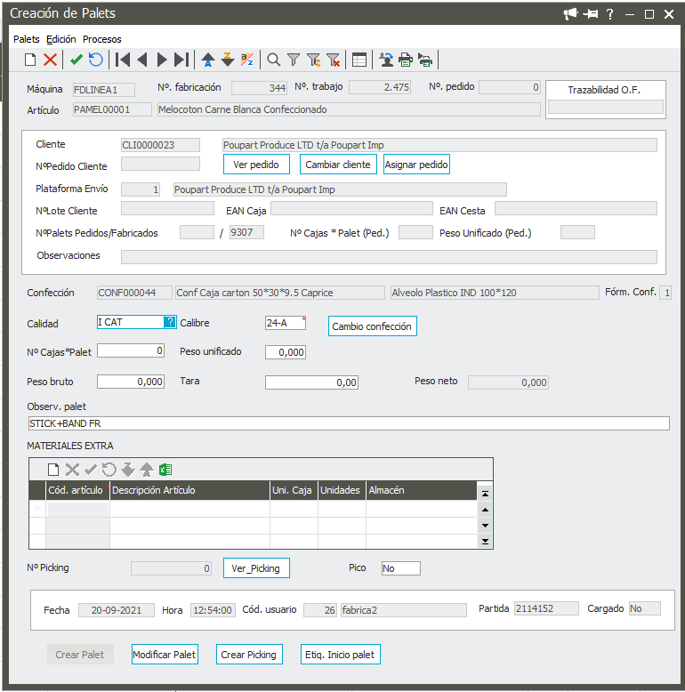The width and height of the screenshot is (685, 692).
Task: Click the printer icon in main toolbar
Action: click(406, 60)
